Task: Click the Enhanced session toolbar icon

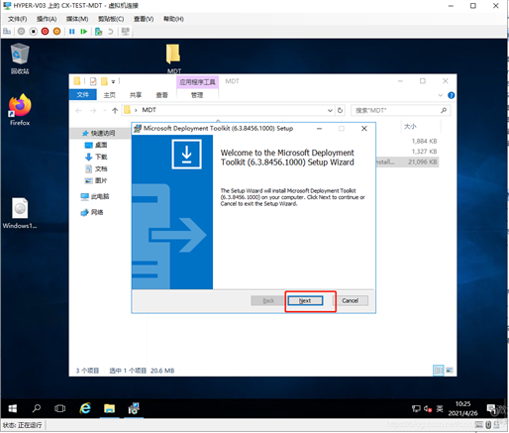Action: [x=126, y=32]
